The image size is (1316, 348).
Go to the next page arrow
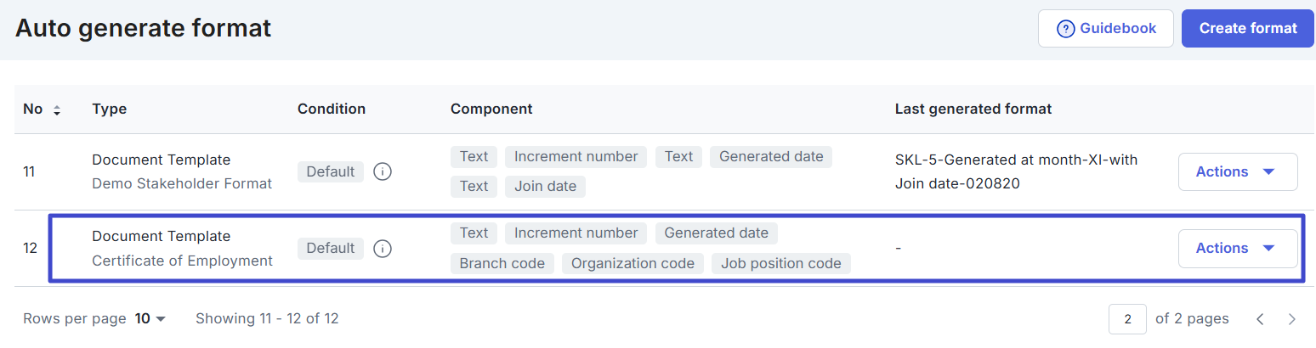pos(1291,319)
